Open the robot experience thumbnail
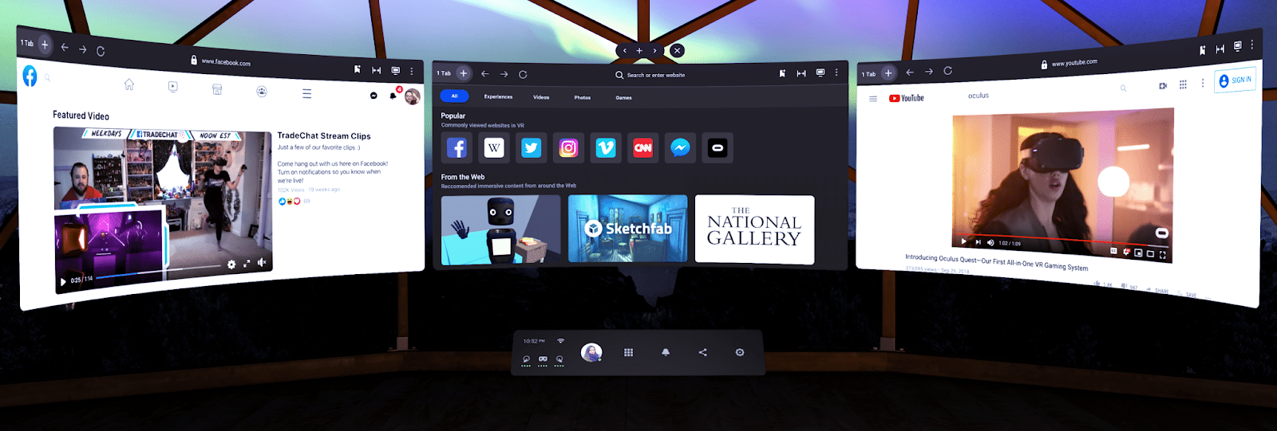The height and width of the screenshot is (431, 1277). pyautogui.click(x=500, y=229)
